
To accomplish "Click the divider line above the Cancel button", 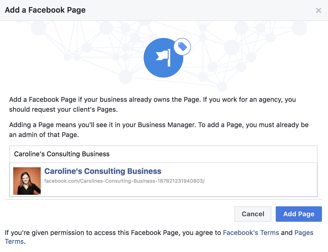I will click(163, 199).
